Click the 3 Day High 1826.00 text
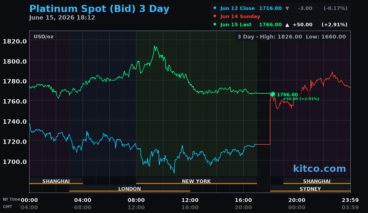368x213 pixels. pyautogui.click(x=270, y=37)
